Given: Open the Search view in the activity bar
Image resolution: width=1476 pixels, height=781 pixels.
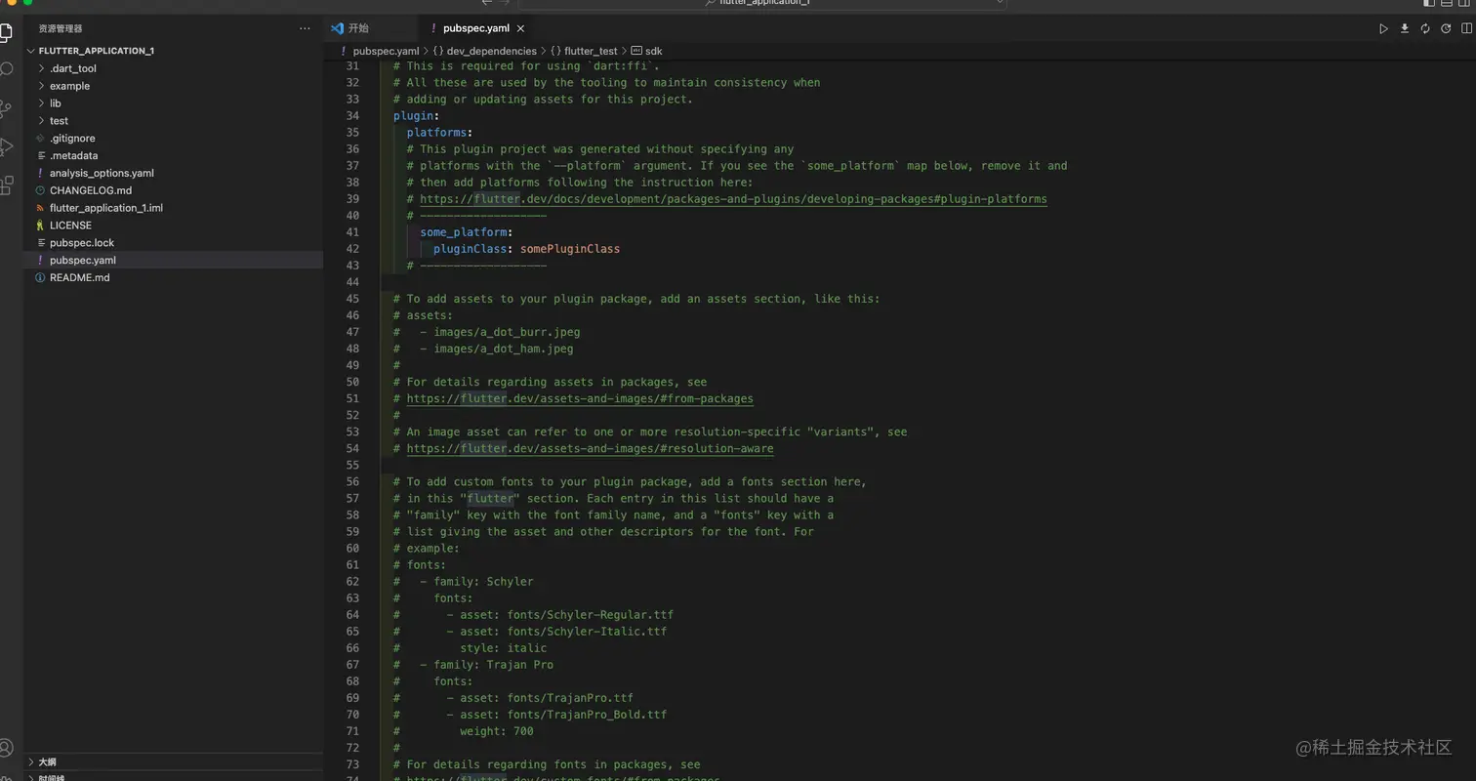Looking at the screenshot, I should point(6,69).
